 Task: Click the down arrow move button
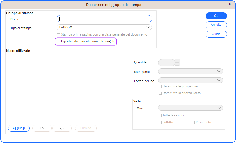click(62, 128)
